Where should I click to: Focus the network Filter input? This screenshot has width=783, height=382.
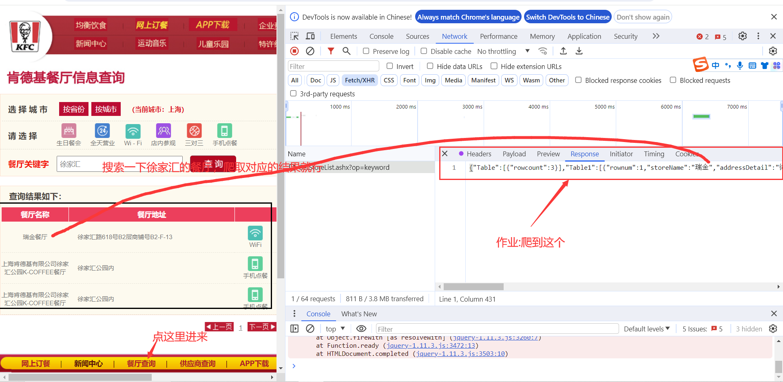[x=334, y=66]
